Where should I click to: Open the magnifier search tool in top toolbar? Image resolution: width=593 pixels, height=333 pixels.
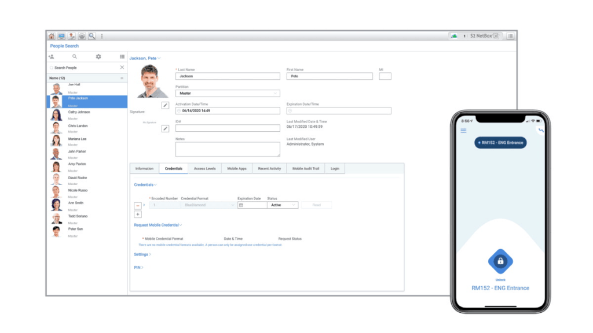(x=91, y=36)
